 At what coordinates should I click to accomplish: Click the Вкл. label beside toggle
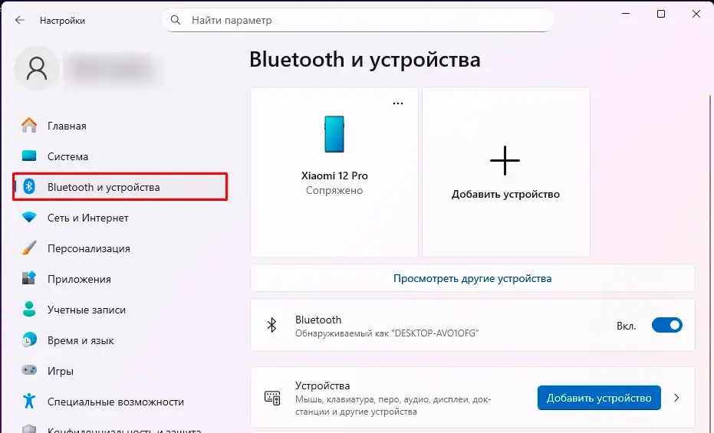point(626,326)
